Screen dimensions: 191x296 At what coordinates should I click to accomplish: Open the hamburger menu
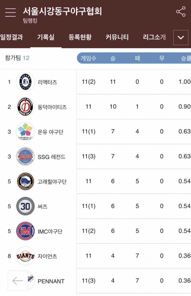[10, 12]
